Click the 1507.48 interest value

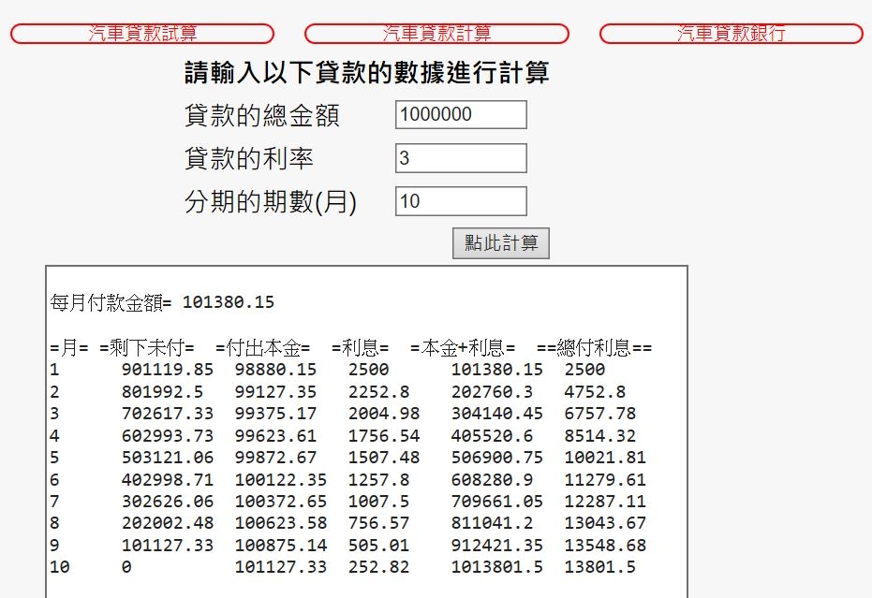tap(384, 458)
